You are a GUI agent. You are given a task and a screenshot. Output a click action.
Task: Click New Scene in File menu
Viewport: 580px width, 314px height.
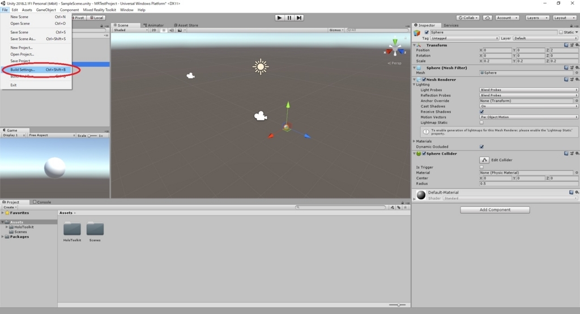click(x=36, y=17)
